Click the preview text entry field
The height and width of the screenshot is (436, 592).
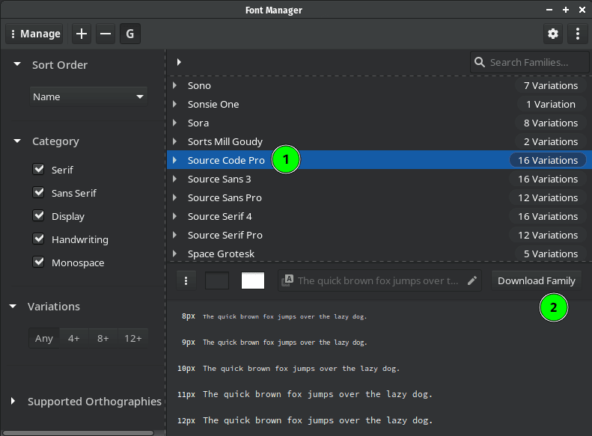[x=379, y=280]
